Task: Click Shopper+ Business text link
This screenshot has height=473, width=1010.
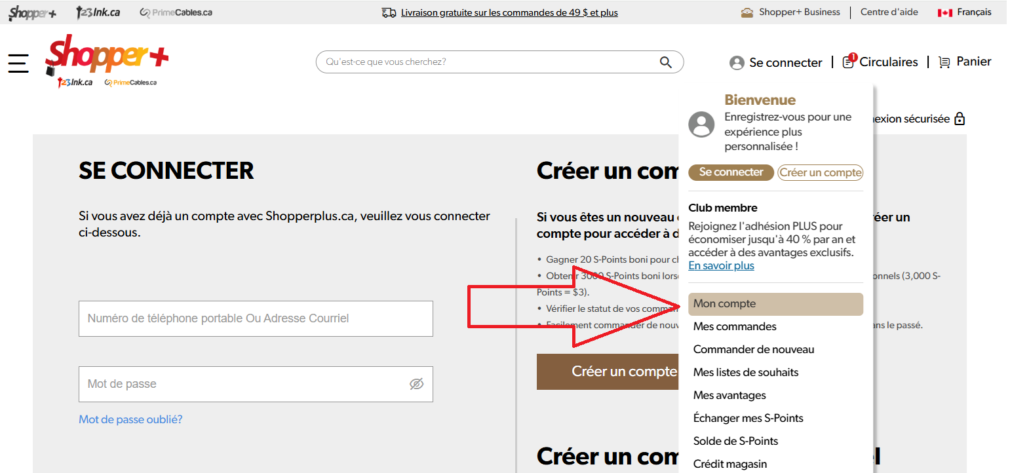Action: [x=800, y=12]
